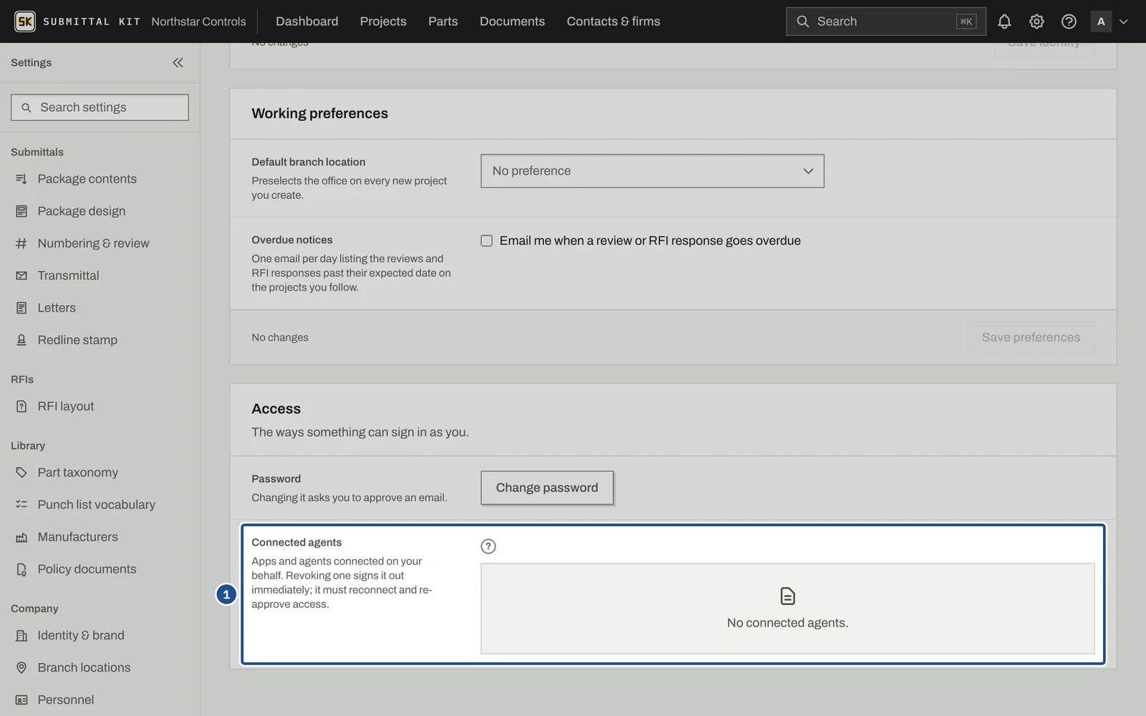Click the Part taxonomy tag icon
Viewport: 1146px width, 716px height.
pyautogui.click(x=21, y=473)
